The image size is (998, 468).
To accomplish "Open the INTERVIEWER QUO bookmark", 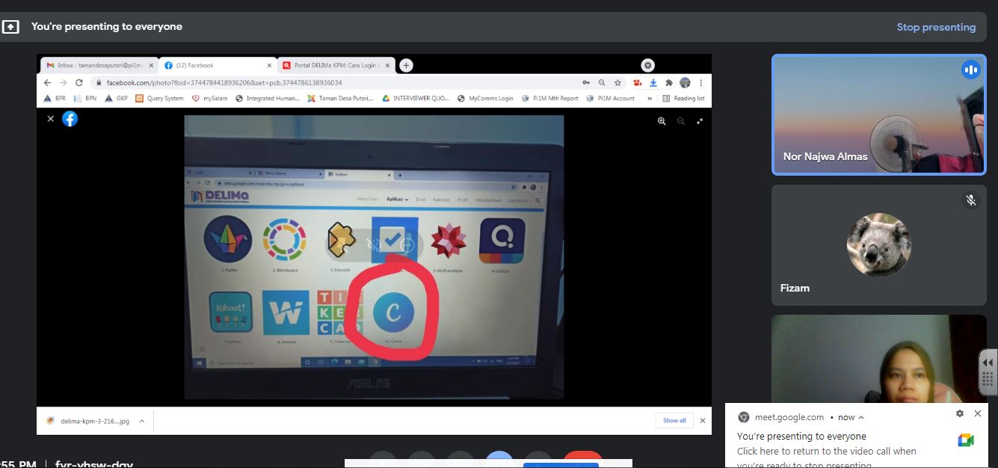I will (x=416, y=98).
